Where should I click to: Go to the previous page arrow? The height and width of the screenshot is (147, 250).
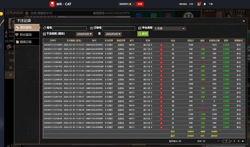(221, 141)
